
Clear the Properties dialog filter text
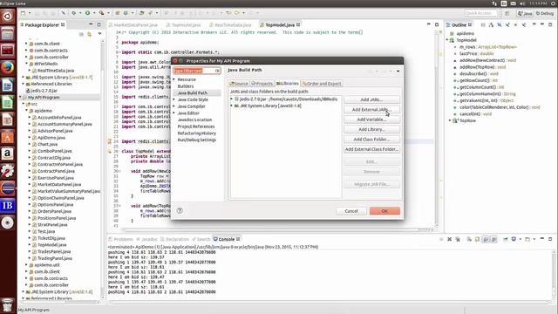pos(217,71)
